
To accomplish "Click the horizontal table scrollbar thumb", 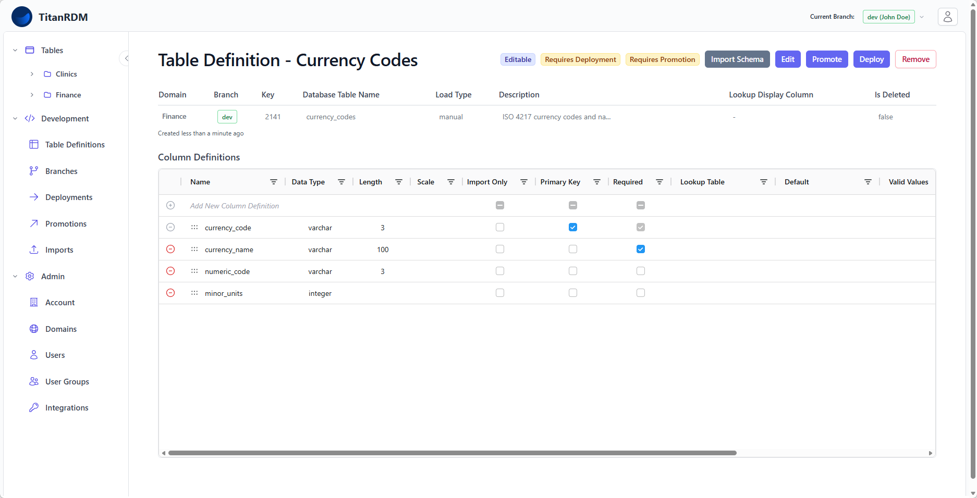I will 452,453.
